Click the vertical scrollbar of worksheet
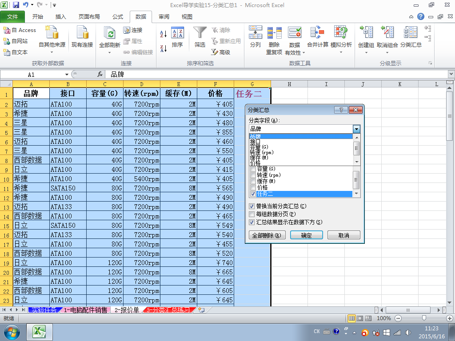Image resolution: width=455 pixels, height=341 pixels. (x=449, y=116)
